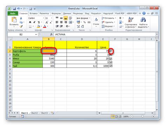Viewport: 166px width, 126px height.
Task: Center cell text horizontally
Action: coord(61,22)
